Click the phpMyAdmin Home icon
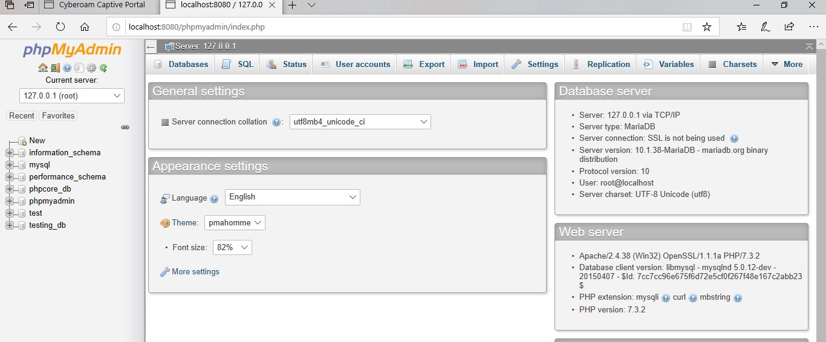This screenshot has height=342, width=826. [x=42, y=68]
